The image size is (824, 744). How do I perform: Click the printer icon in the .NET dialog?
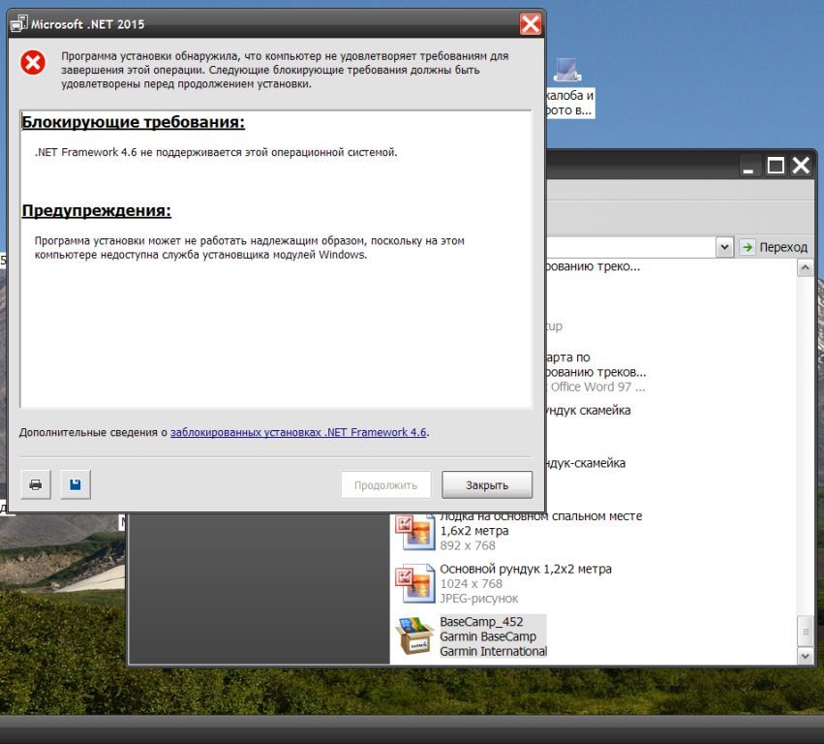[36, 484]
